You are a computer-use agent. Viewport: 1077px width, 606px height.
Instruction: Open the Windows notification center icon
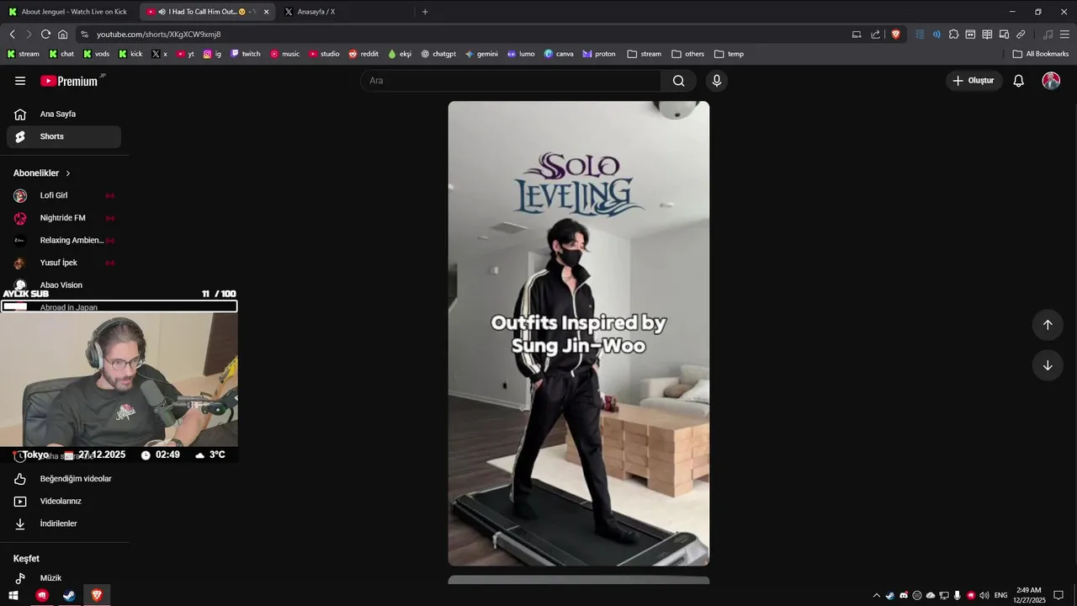click(1058, 595)
